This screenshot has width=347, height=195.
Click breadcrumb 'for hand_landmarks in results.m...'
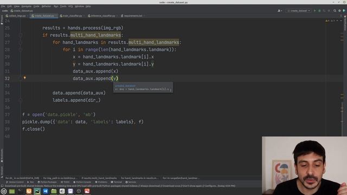pos(139,178)
